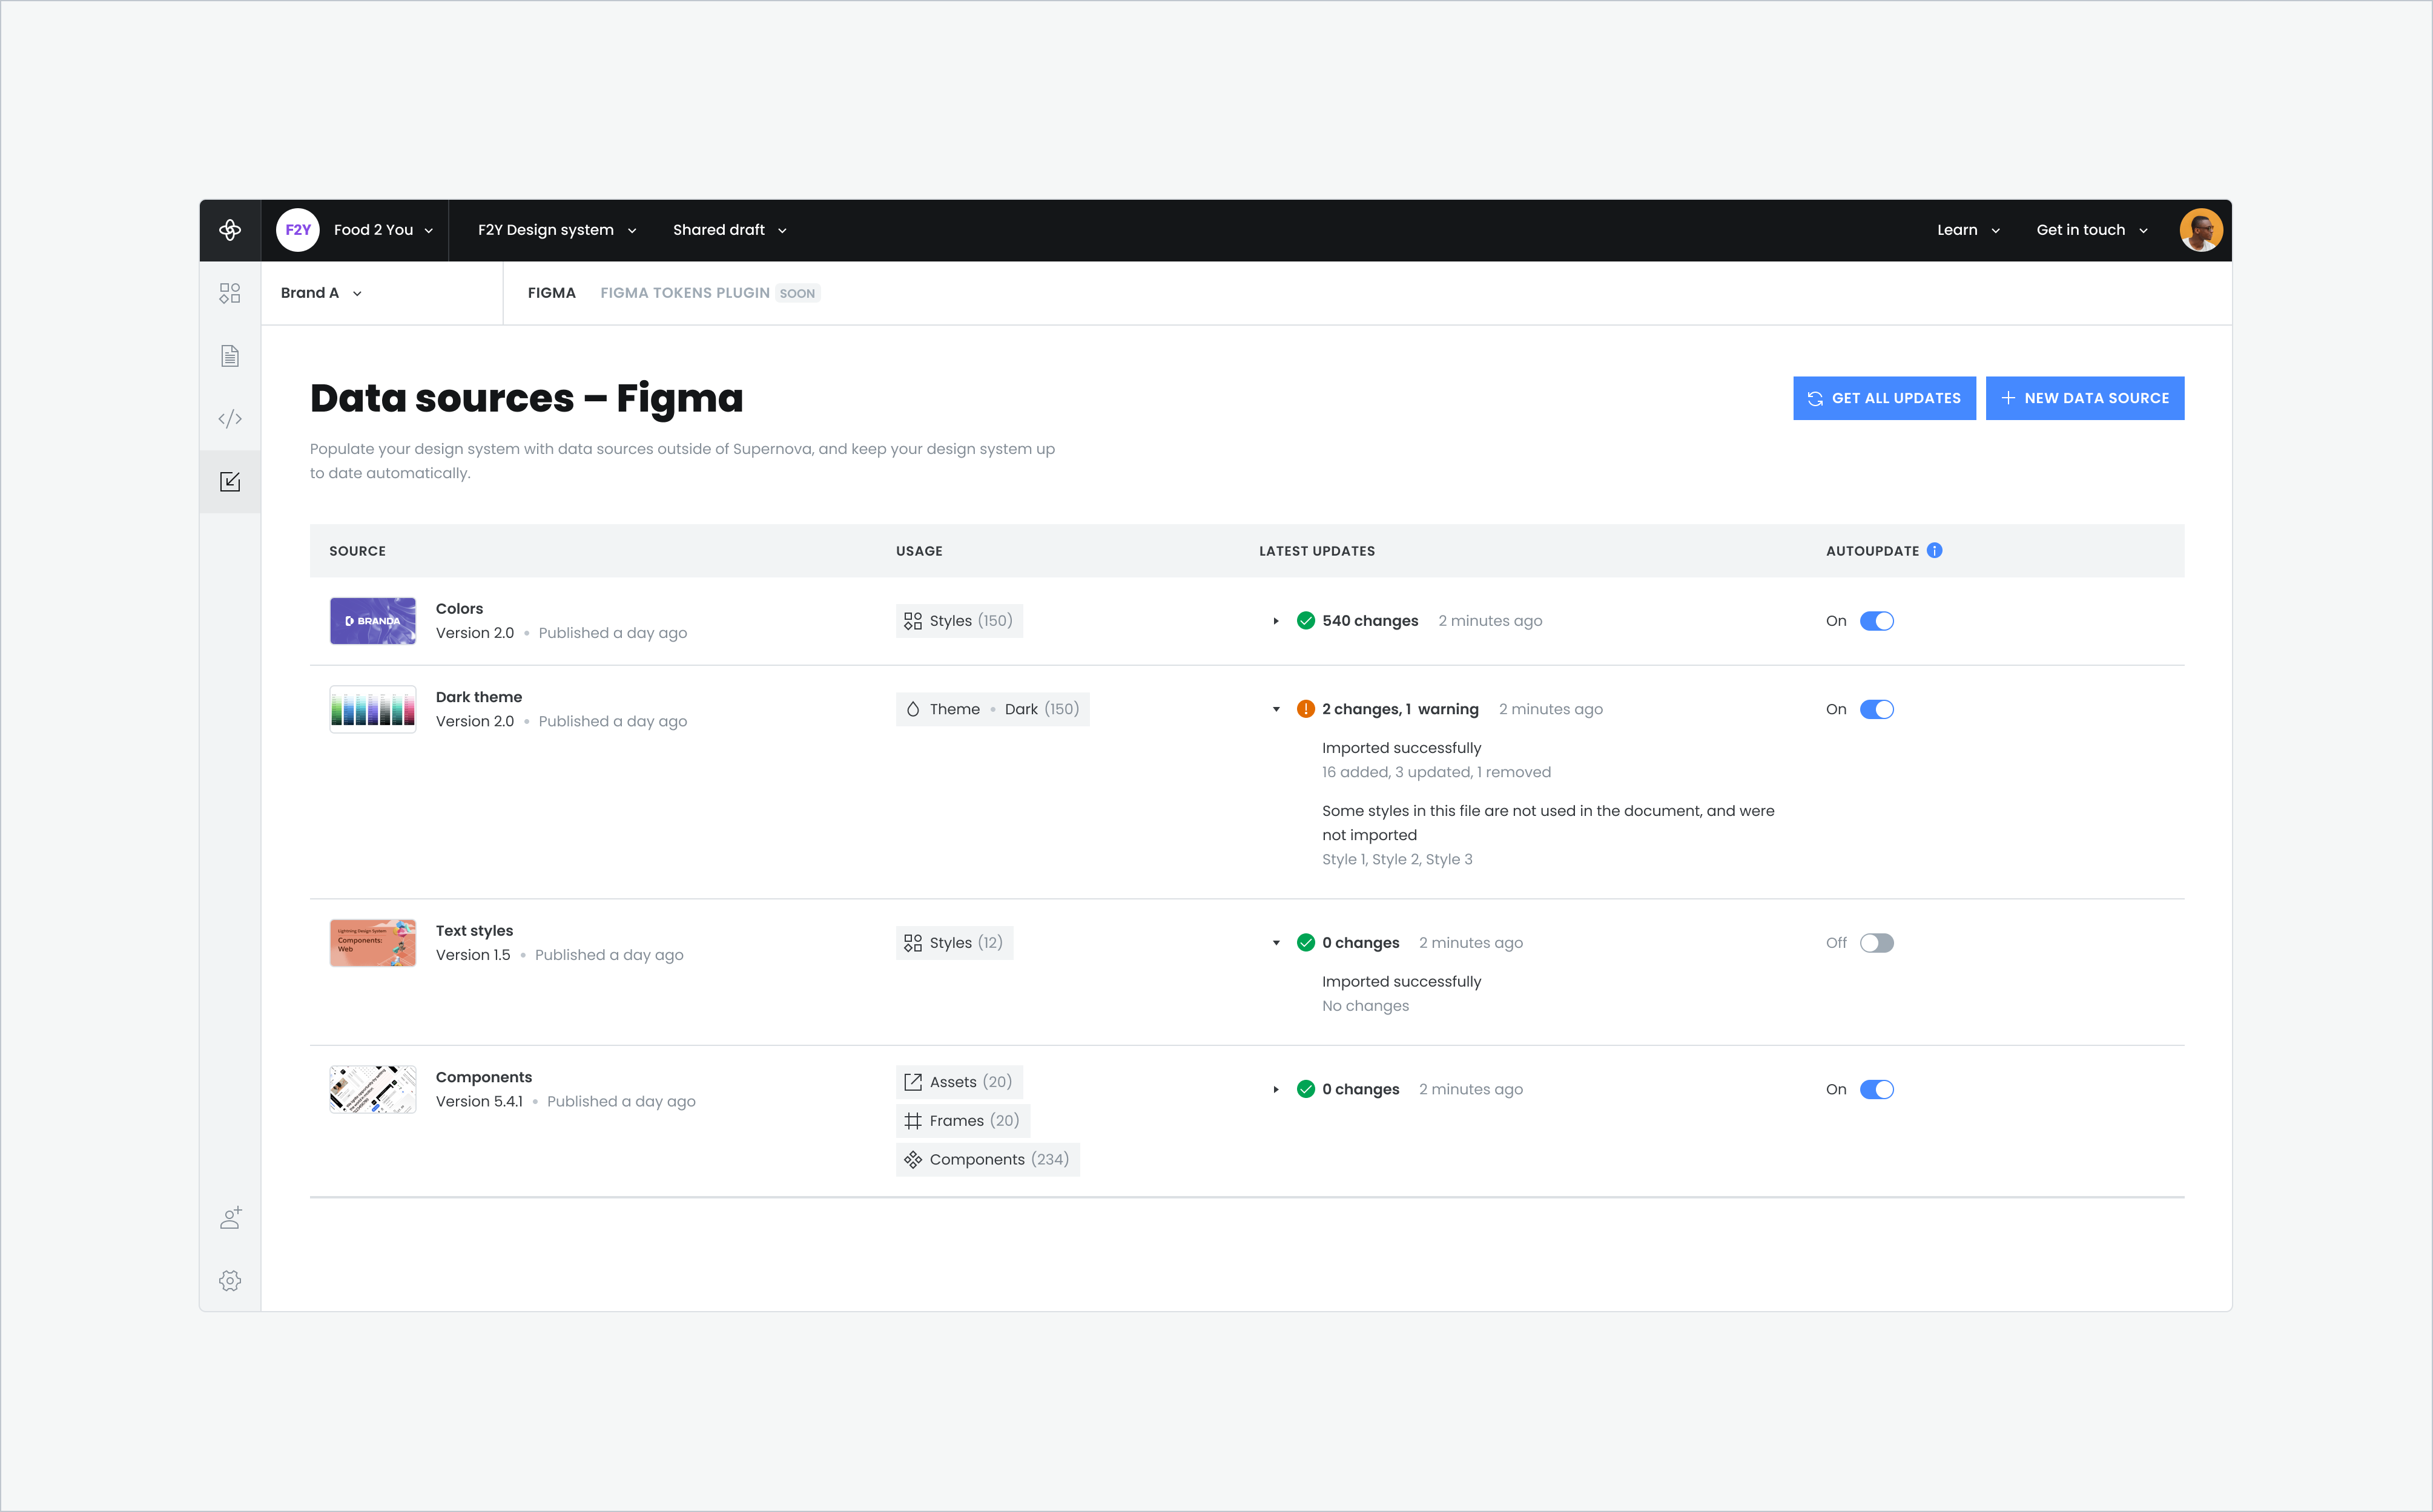Toggle autoupdate for Dark theme source
Screen dimensions: 2433x1512
click(1877, 709)
